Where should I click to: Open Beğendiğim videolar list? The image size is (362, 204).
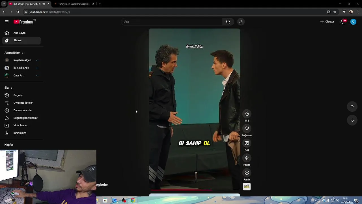pyautogui.click(x=21, y=118)
